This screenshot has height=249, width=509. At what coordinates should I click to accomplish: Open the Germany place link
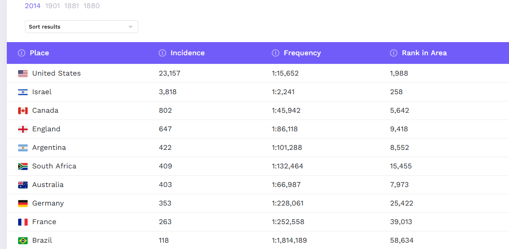tap(48, 203)
